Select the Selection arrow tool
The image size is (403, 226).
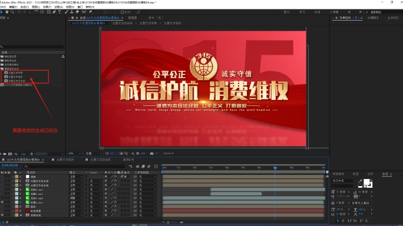2,12
